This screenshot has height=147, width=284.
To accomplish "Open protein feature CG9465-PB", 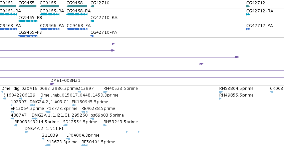I will (28, 36).
